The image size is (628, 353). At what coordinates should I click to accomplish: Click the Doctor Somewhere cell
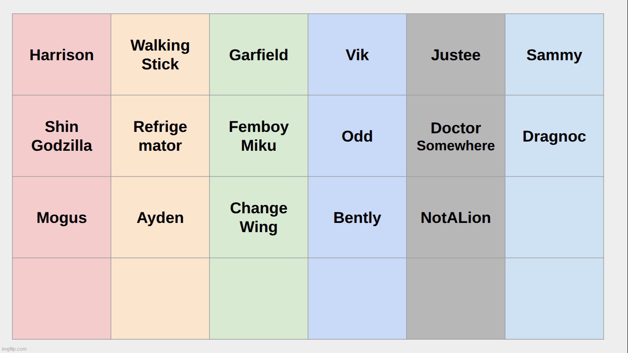(x=456, y=136)
